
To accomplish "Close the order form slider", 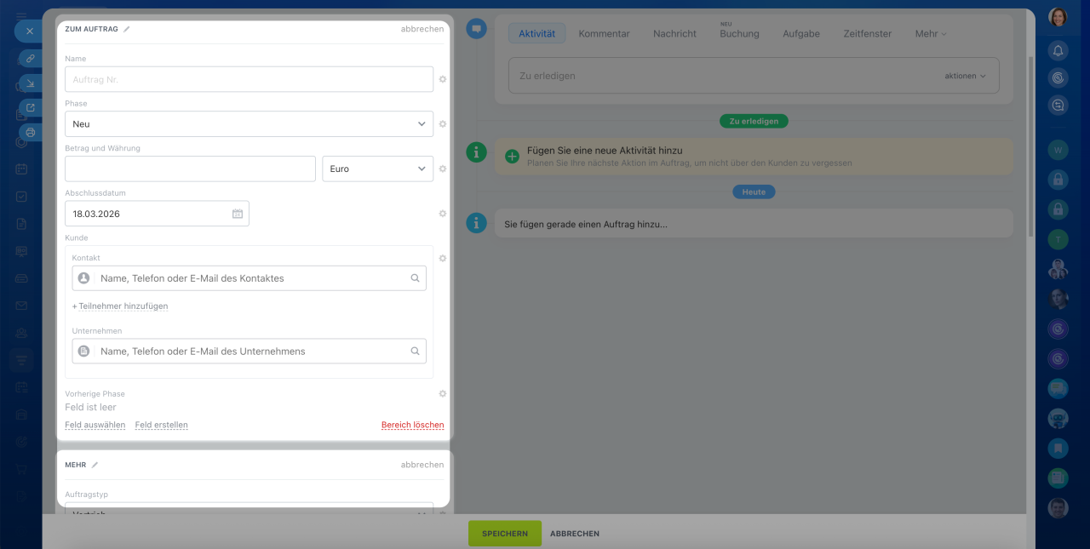I will click(30, 31).
